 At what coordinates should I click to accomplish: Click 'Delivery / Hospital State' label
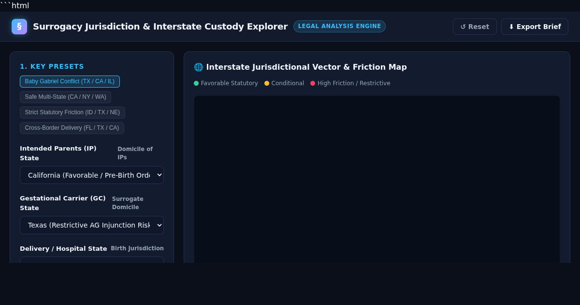click(63, 248)
